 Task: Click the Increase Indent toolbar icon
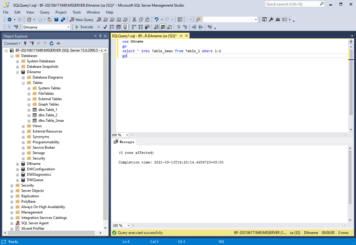(x=200, y=27)
